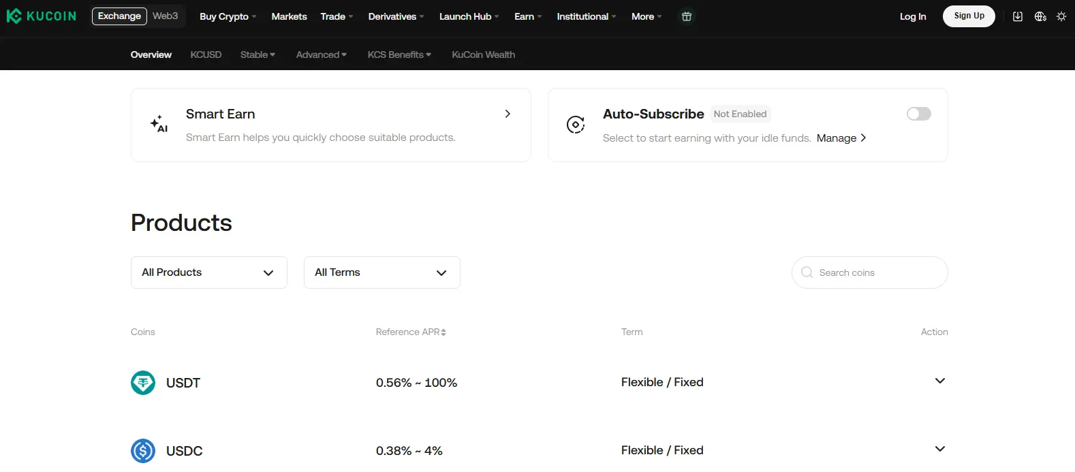The height and width of the screenshot is (472, 1075).
Task: Open the KCS Benefits tab
Action: click(x=399, y=54)
